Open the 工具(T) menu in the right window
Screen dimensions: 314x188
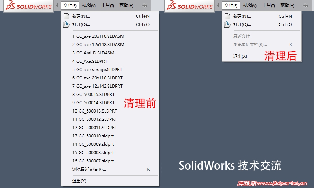tap(268, 6)
